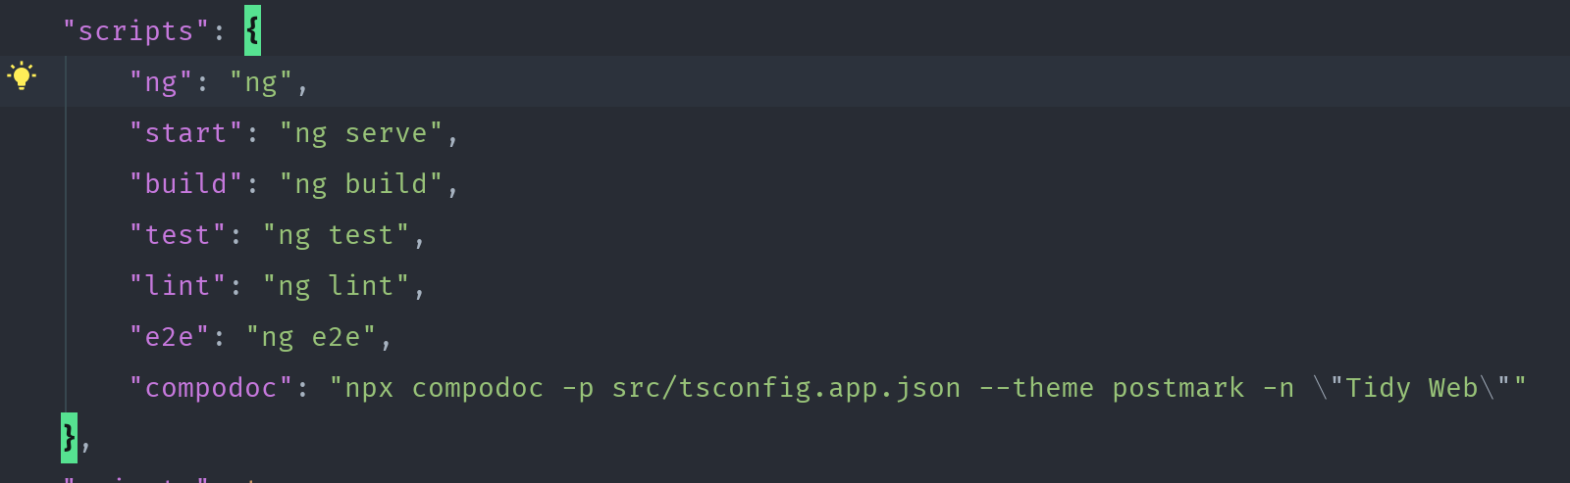Click the "ng build" value text
The height and width of the screenshot is (483, 1570).
(x=361, y=184)
